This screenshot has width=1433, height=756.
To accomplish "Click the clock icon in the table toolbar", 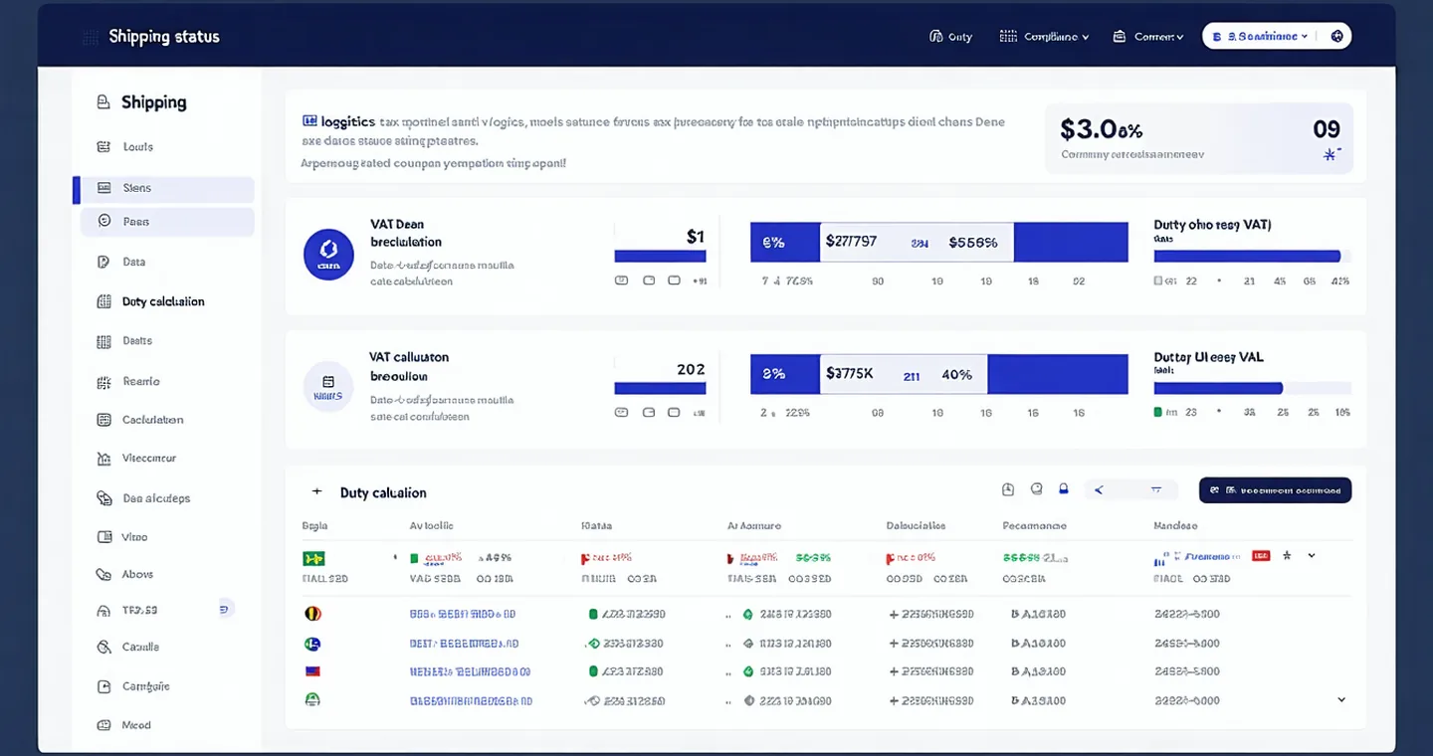I will coord(1008,489).
